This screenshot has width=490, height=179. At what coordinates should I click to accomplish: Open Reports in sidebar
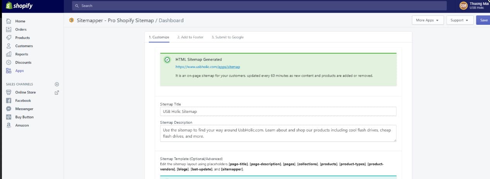22,55
